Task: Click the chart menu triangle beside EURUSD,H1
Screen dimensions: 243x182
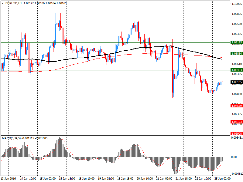Action: [x=3, y=3]
